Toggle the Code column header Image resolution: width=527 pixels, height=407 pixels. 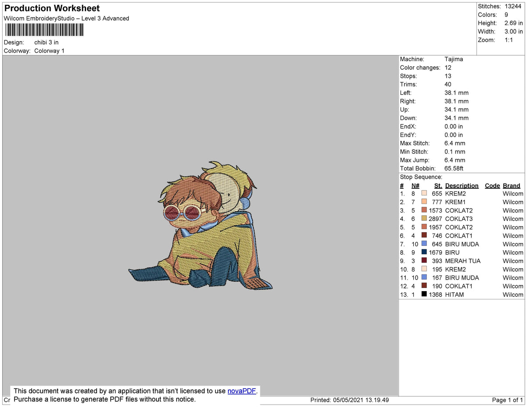492,185
